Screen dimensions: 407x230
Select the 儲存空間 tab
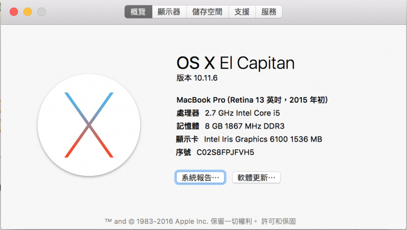(x=207, y=12)
